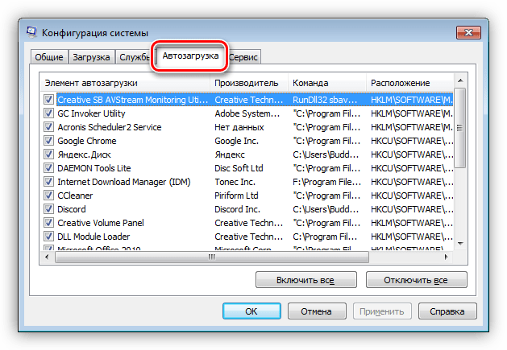Select the Яндекс.Диск entry name
507x350 pixels.
(84, 154)
